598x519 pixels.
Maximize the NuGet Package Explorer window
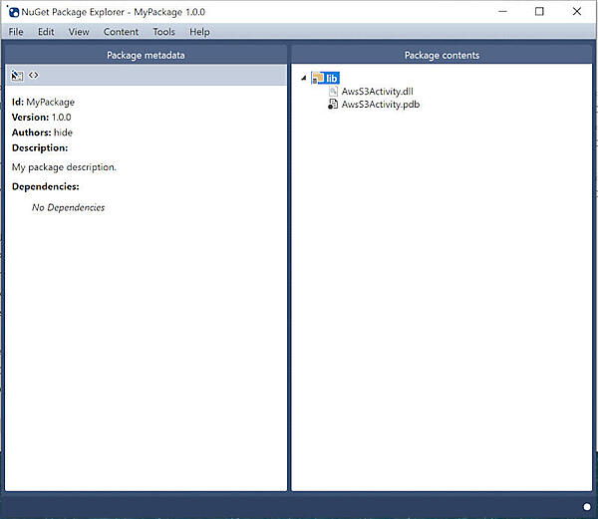[539, 11]
